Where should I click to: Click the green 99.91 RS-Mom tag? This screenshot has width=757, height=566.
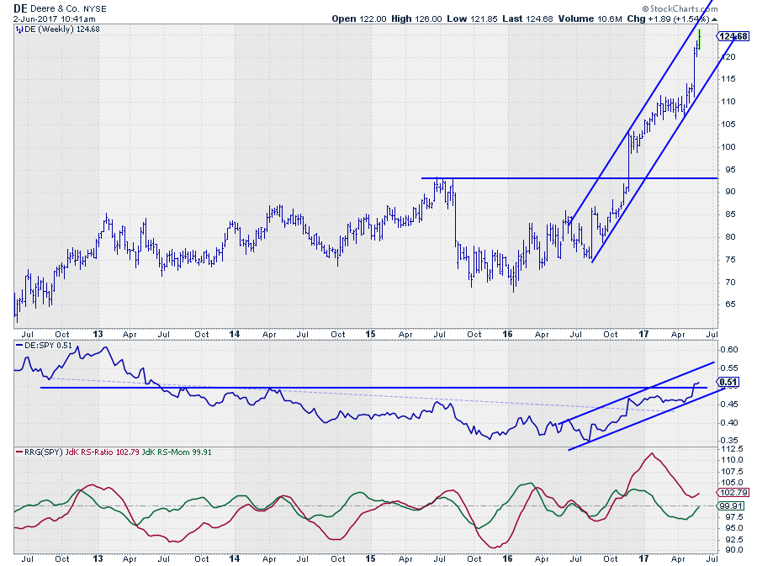click(730, 506)
